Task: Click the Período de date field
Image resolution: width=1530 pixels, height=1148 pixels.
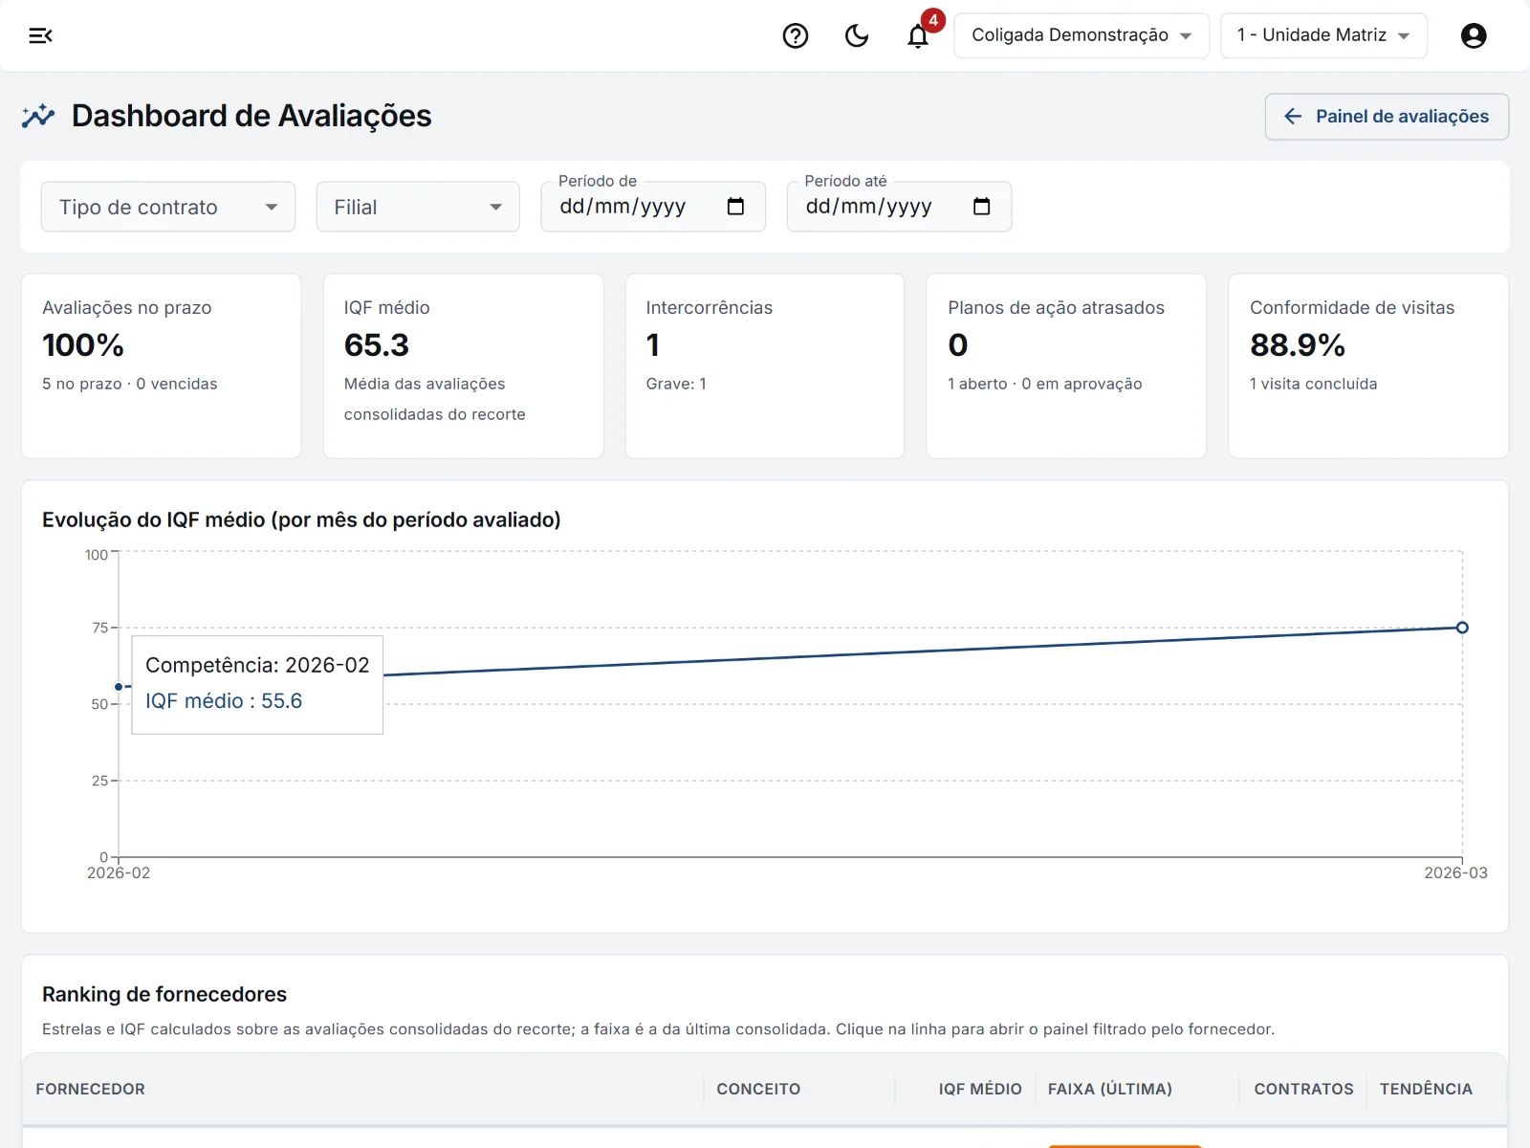Action: [653, 207]
